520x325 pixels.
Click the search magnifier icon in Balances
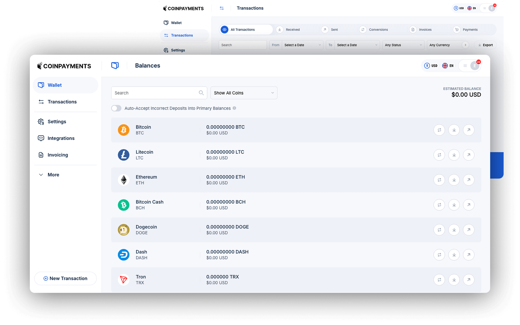201,93
